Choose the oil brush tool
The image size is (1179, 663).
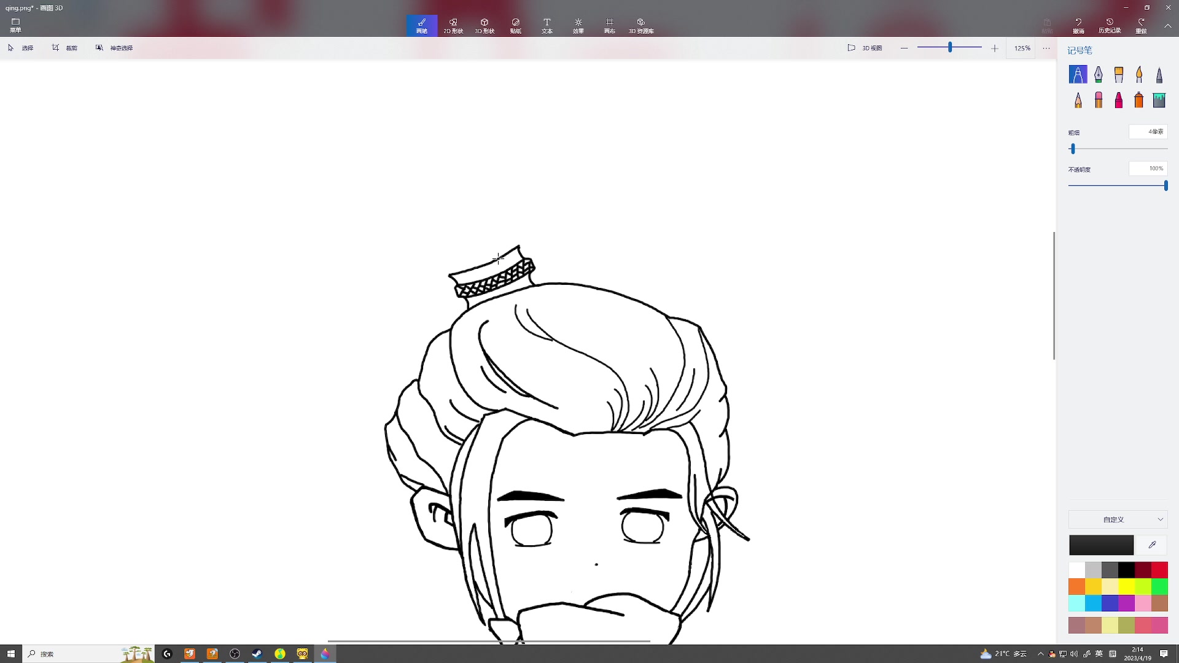(1118, 74)
